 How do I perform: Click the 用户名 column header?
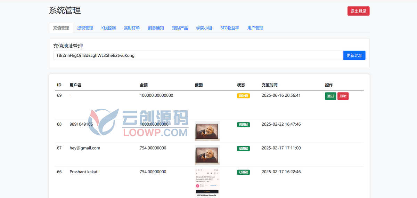(x=75, y=85)
